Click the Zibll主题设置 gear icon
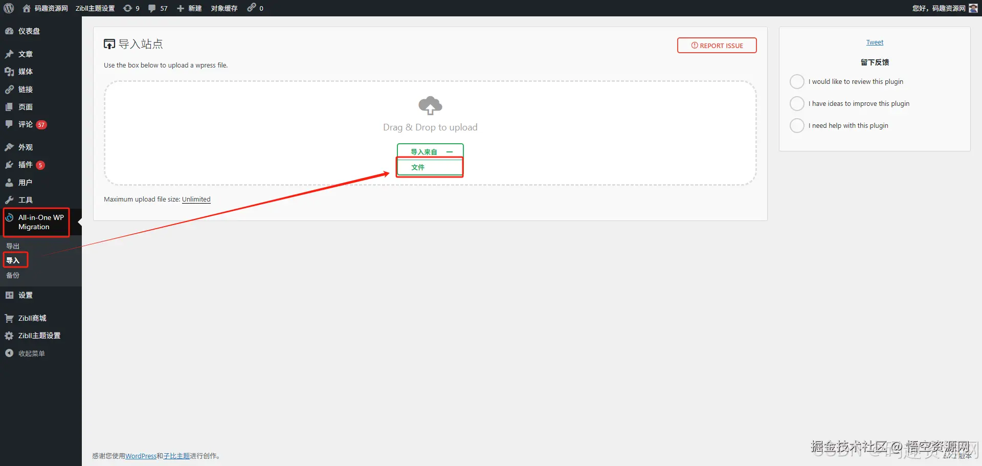The width and height of the screenshot is (982, 466). 9,336
